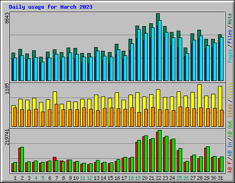This screenshot has height=183, width=235.
Task: Select day label 7 on the axis
Action: [56, 178]
